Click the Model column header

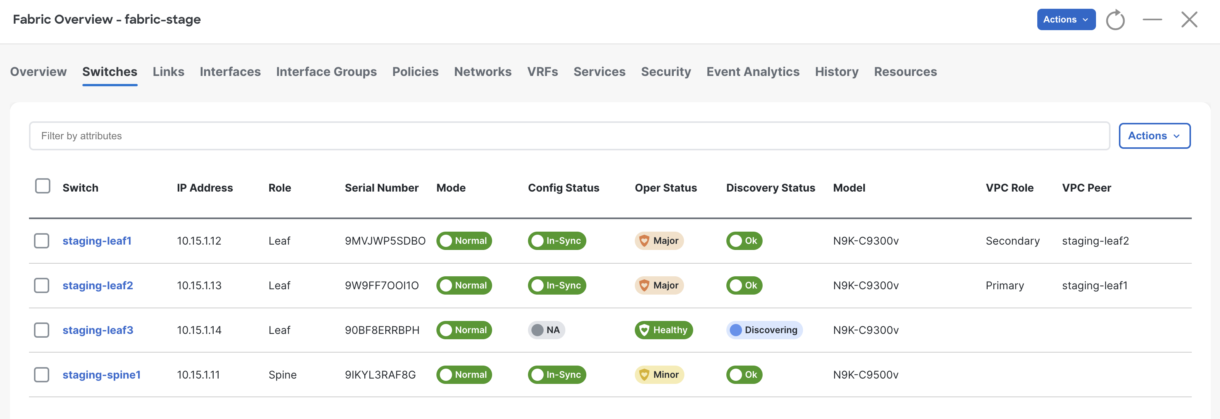(x=849, y=188)
